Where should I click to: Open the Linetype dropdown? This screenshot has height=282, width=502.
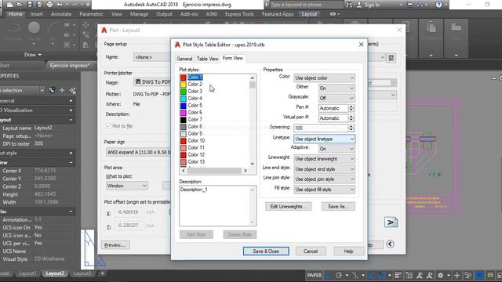[x=324, y=139]
